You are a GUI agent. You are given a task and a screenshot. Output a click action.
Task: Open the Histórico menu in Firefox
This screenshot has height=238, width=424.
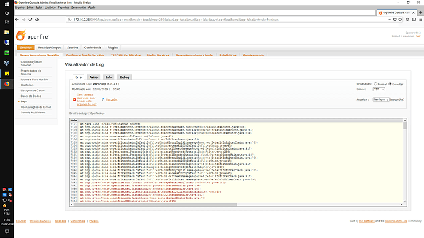50,7
